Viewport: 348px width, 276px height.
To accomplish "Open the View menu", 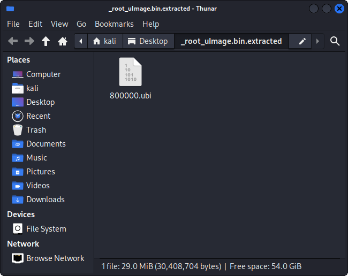I will pyautogui.click(x=59, y=24).
